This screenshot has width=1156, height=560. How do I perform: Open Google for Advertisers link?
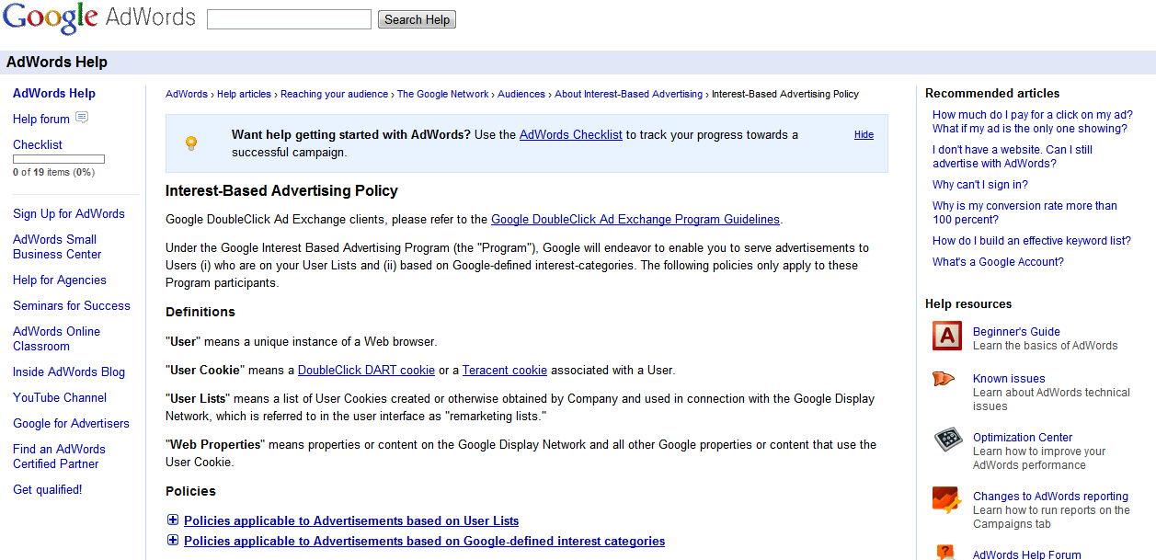coord(71,423)
